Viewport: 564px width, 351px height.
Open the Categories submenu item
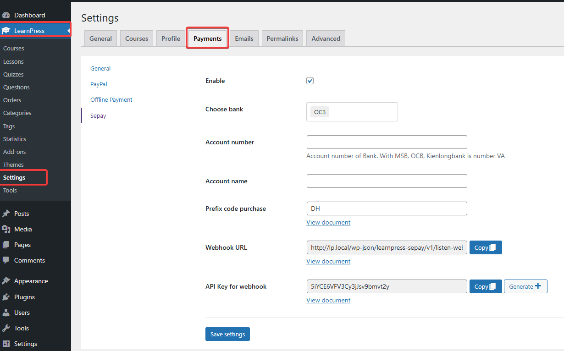point(17,113)
